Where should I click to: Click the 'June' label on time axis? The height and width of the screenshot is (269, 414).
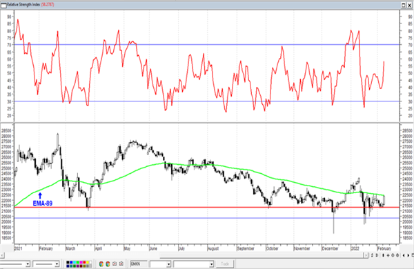(153, 249)
